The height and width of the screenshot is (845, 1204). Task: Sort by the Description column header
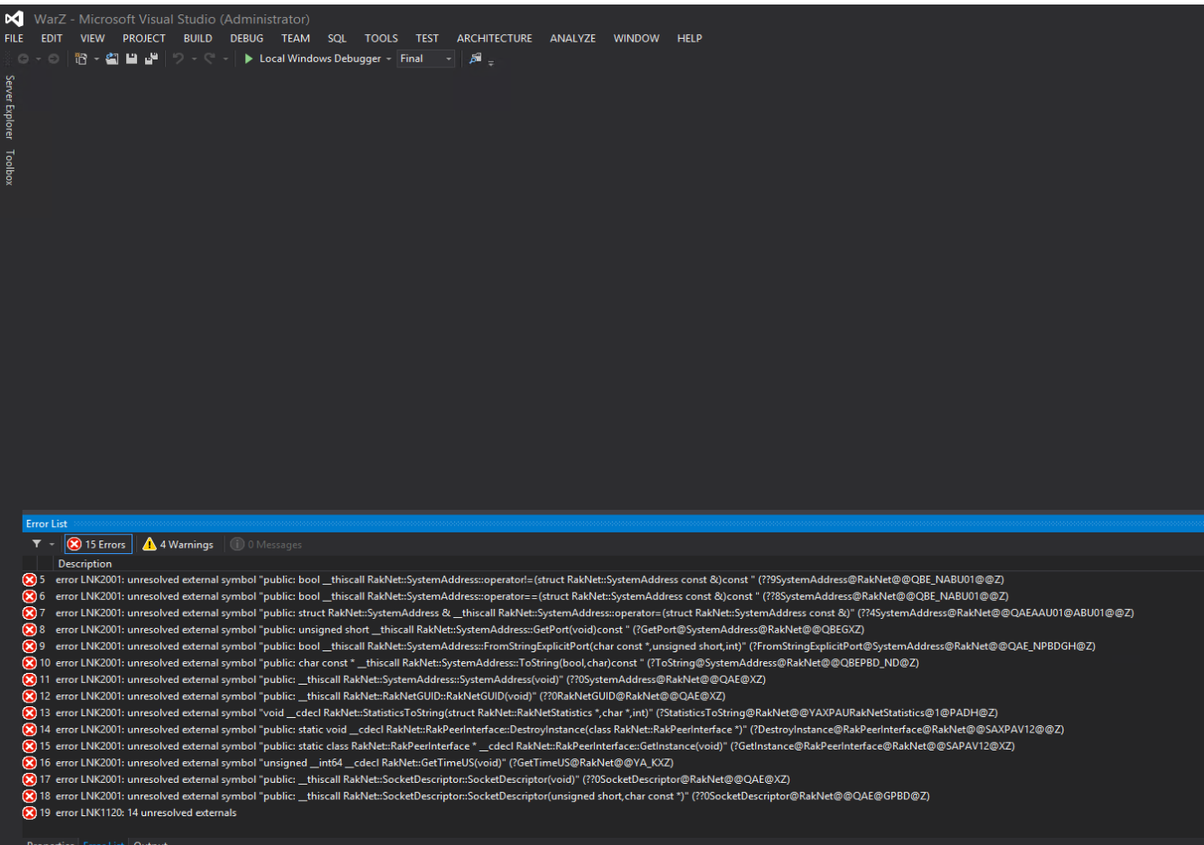(85, 564)
